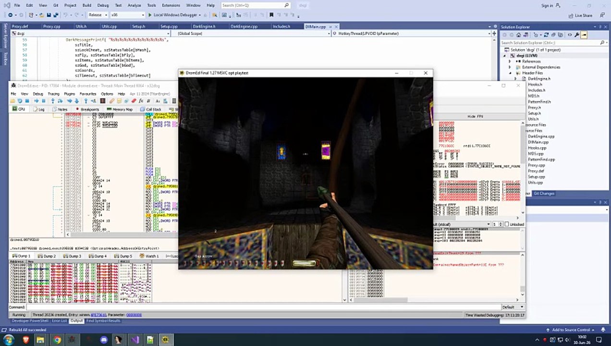The width and height of the screenshot is (611, 346).
Task: Collapse Header Files folder in Solution Explorer
Action: 510,73
